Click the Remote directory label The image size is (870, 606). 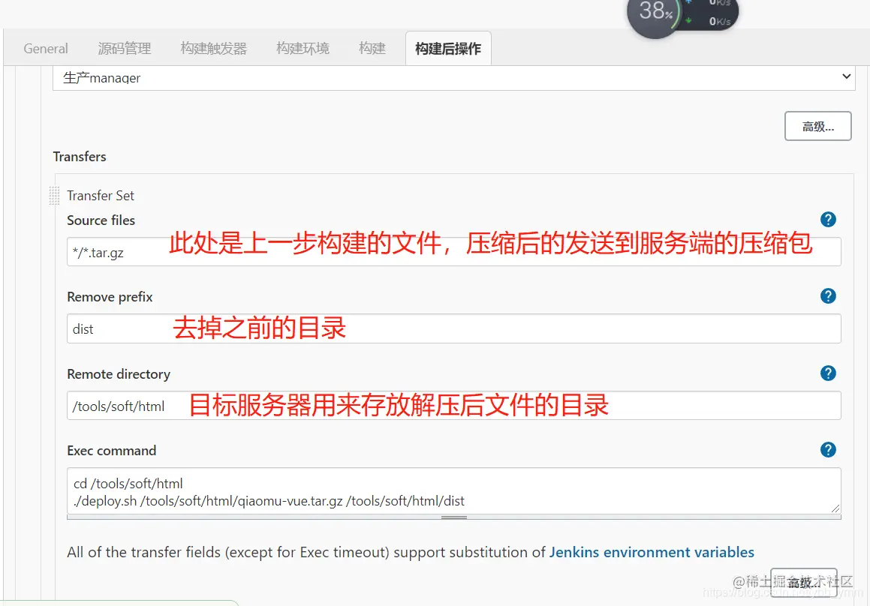[119, 374]
